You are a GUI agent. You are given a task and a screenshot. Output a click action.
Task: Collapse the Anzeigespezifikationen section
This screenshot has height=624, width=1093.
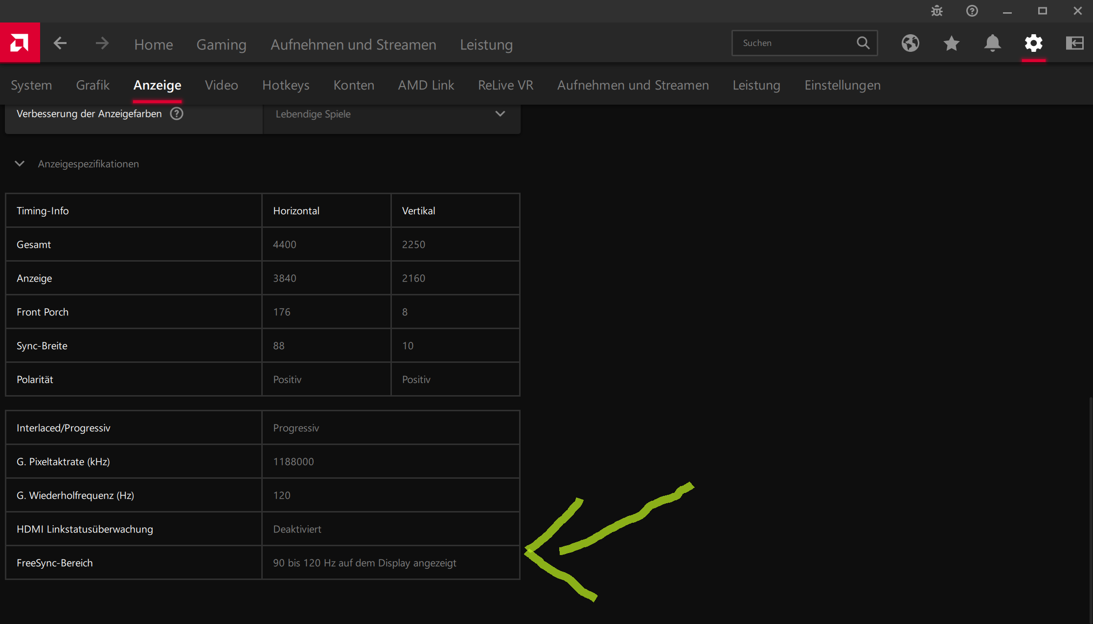pyautogui.click(x=20, y=164)
